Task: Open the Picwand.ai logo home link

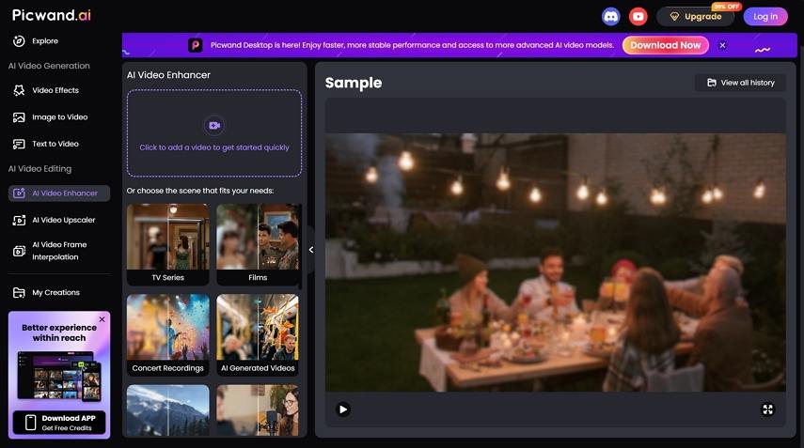Action: (x=52, y=15)
